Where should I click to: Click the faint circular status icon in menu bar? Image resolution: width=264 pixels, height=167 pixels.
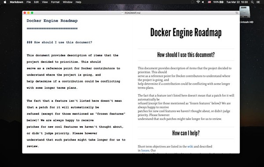click(192, 2)
